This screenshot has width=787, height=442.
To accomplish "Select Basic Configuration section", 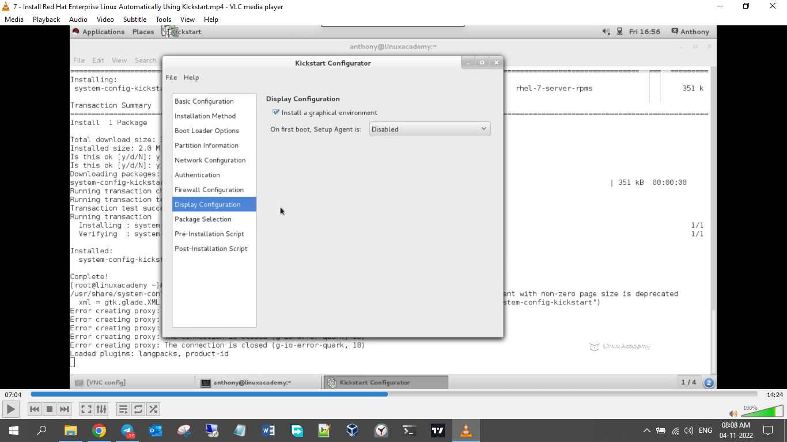I will point(214,101).
